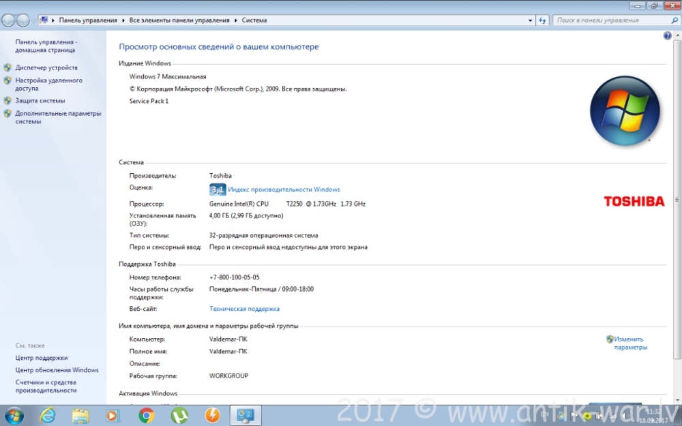682x426 pixels.
Task: Click the shield icon beside 'Настройка удаленного доступа'
Action: [x=8, y=80]
